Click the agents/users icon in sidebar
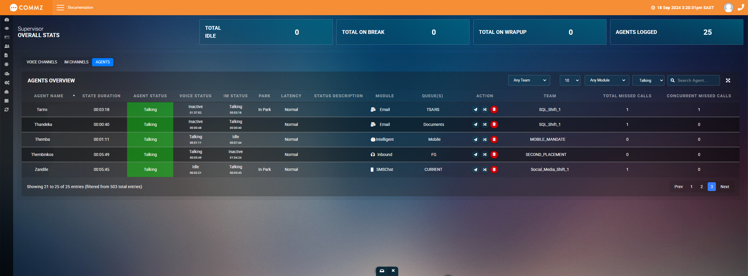 pos(7,46)
